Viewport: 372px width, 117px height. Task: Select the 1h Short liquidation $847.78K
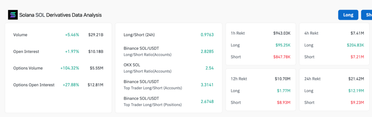pos(282,57)
